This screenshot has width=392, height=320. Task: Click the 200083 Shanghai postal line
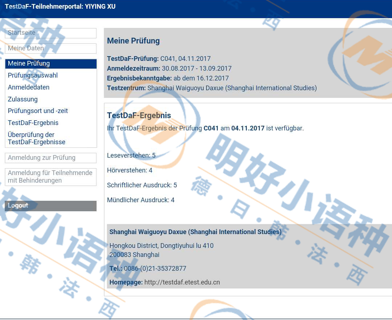[x=134, y=255]
